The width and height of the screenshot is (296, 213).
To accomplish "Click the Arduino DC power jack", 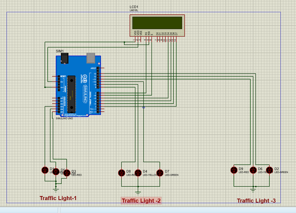I will 64,58.
